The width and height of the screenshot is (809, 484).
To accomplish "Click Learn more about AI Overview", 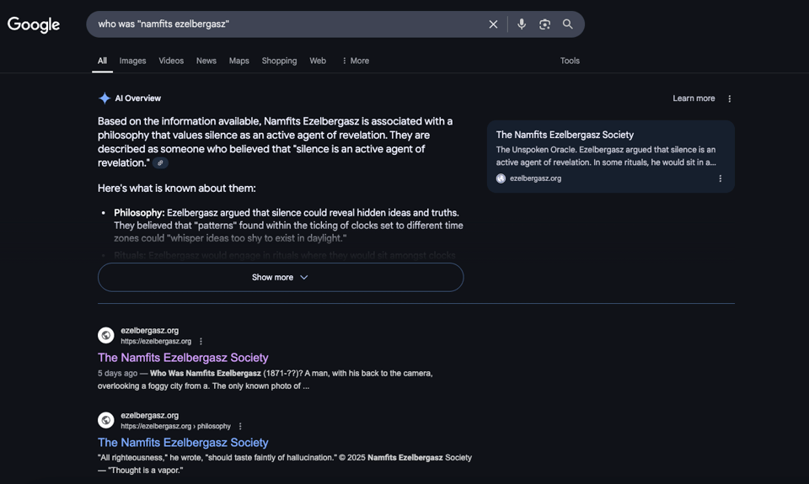I will [694, 98].
